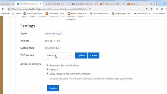Switch to the Domain browser tab

click(140, 4)
